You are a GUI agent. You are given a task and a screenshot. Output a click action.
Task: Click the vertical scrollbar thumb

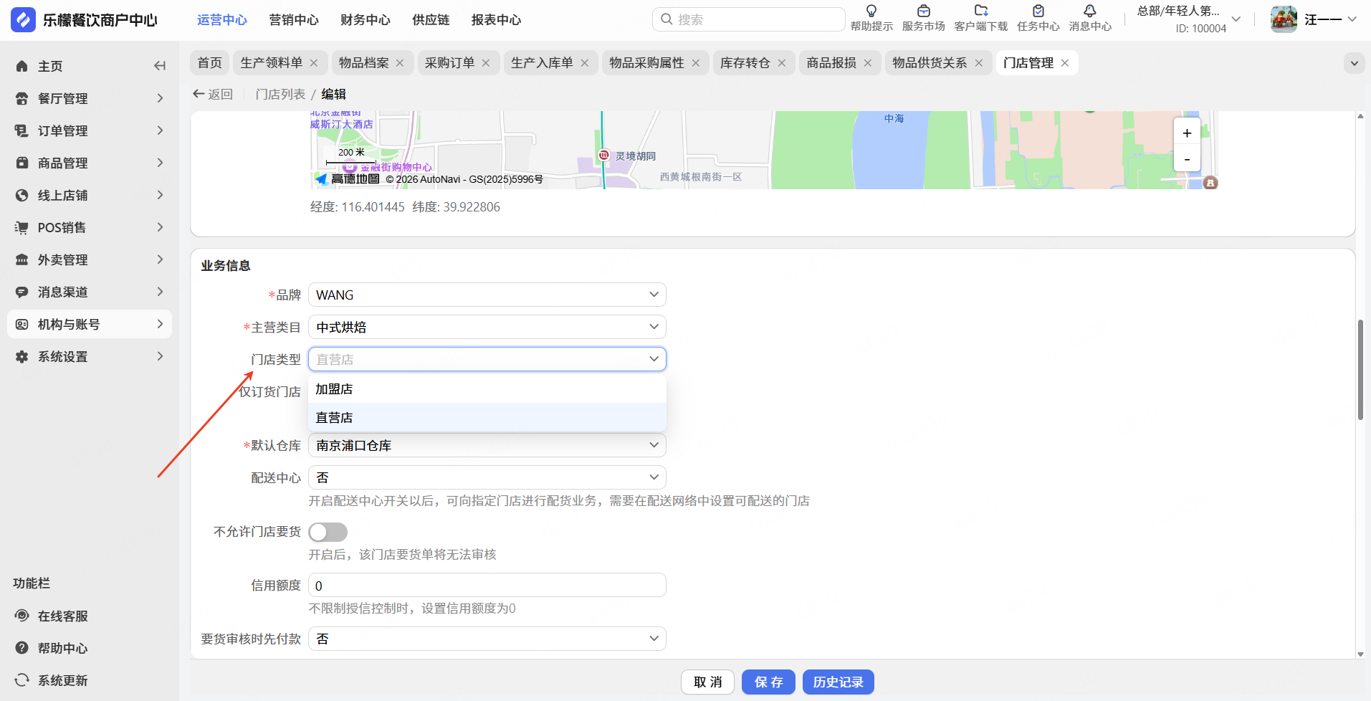(x=1360, y=370)
